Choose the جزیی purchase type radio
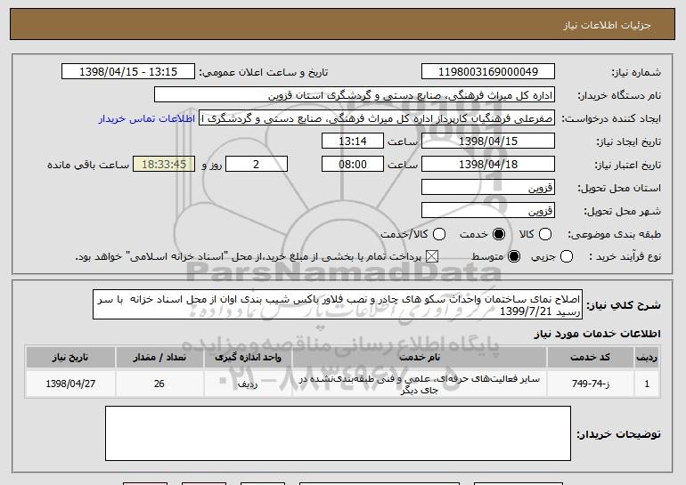 coord(566,256)
